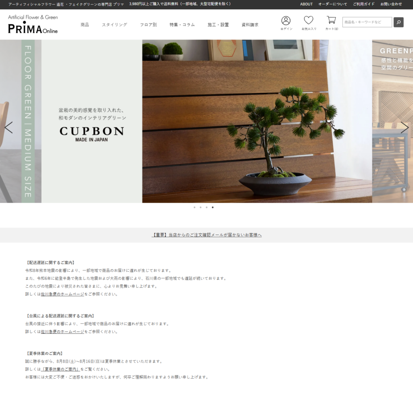Select the third carousel dot

click(206, 207)
